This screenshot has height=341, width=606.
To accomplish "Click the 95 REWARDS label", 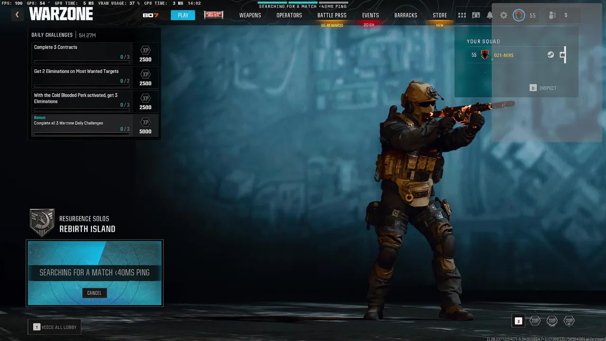I will pos(332,25).
